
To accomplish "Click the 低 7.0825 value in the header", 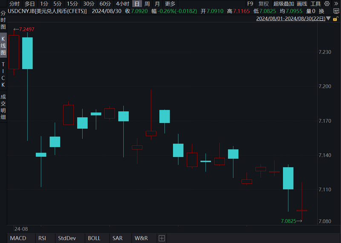I will coord(265,11).
